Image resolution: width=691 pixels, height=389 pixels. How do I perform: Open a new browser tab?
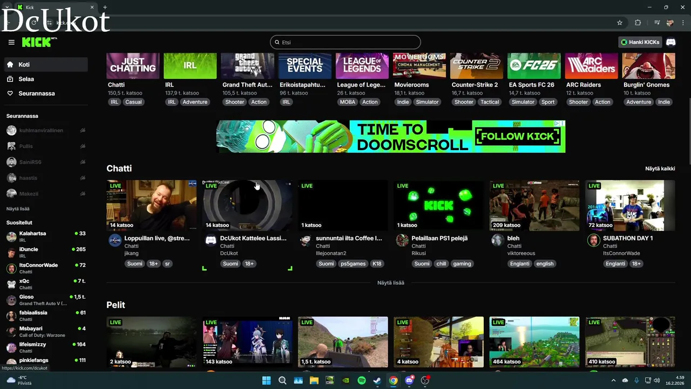[x=105, y=8]
